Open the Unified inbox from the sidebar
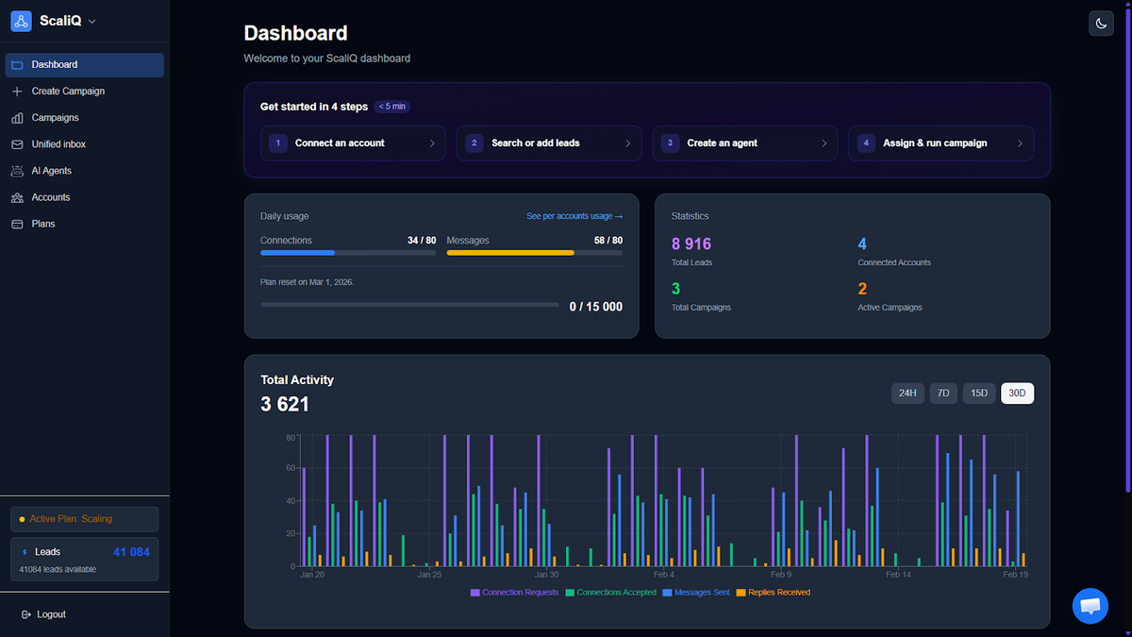The height and width of the screenshot is (637, 1132). 57,143
